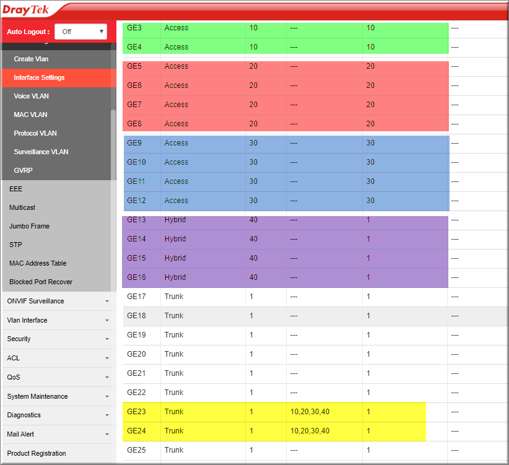Open Protocol VLAN settings
509x465 pixels.
tap(58, 133)
